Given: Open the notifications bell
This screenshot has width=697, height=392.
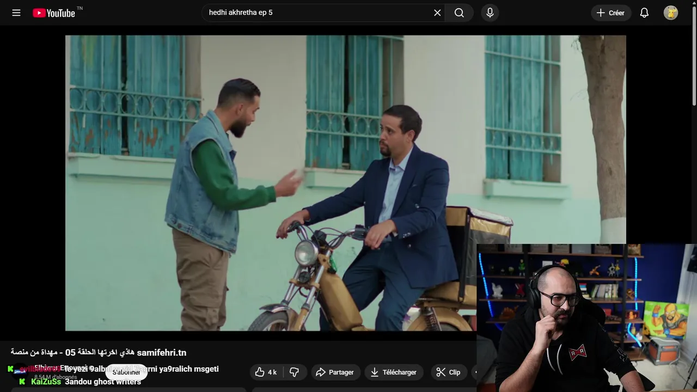Looking at the screenshot, I should pos(644,13).
